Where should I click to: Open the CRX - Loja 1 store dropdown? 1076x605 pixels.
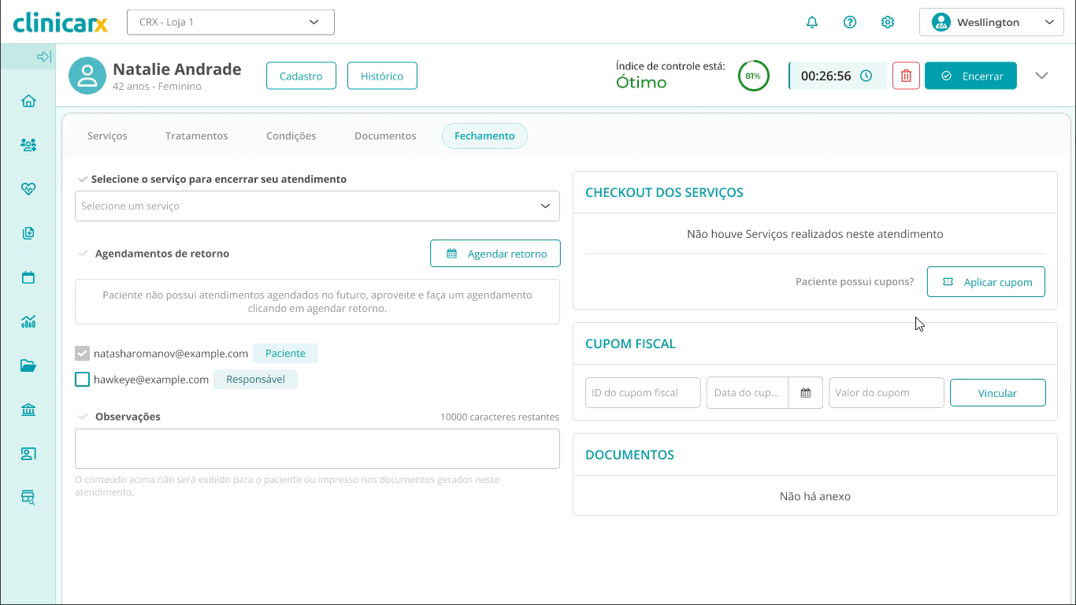click(x=230, y=22)
